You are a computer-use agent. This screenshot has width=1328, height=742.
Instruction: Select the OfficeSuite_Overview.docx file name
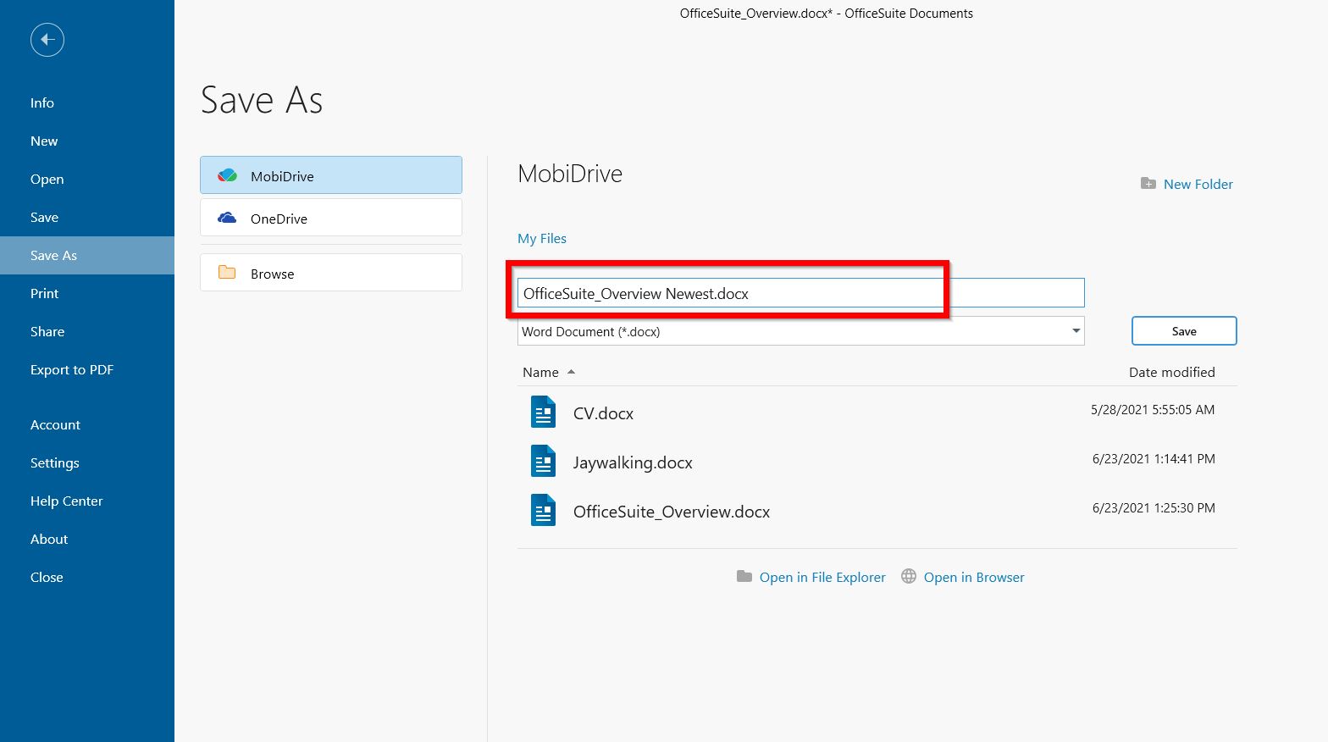click(672, 512)
